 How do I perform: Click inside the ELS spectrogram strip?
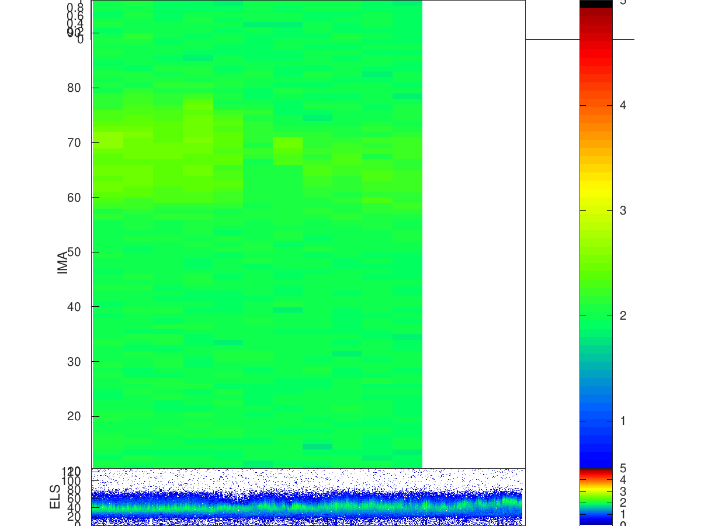coord(308,497)
